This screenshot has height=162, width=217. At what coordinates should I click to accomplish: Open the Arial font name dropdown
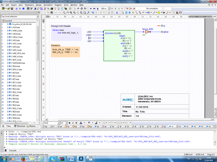58,123
